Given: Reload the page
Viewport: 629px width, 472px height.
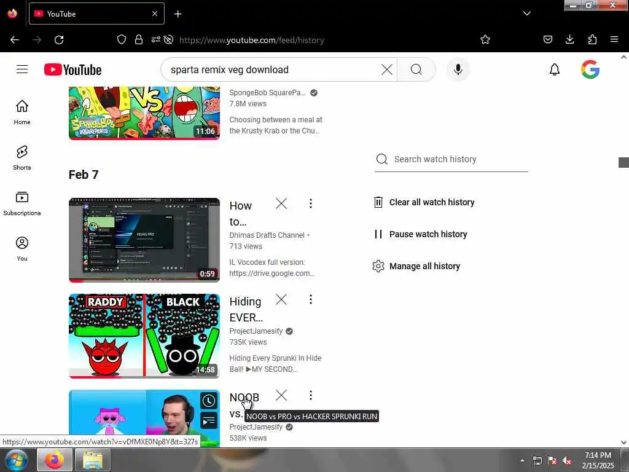Looking at the screenshot, I should coord(59,40).
